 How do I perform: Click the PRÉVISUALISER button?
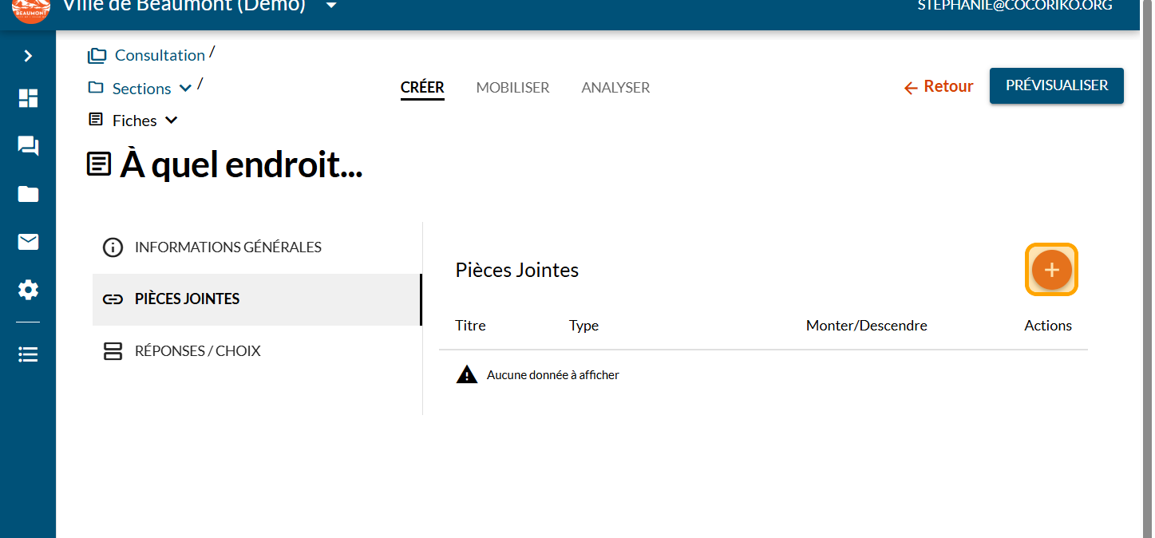coord(1056,85)
